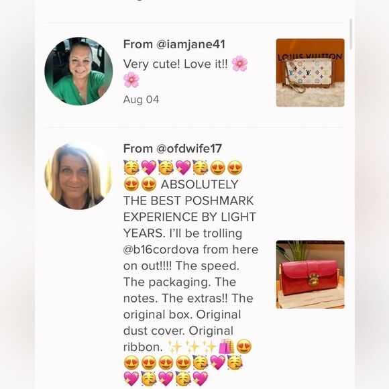The width and height of the screenshot is (389, 389).
Task: Open the @b16cordova mention in the review
Action: [x=161, y=249]
